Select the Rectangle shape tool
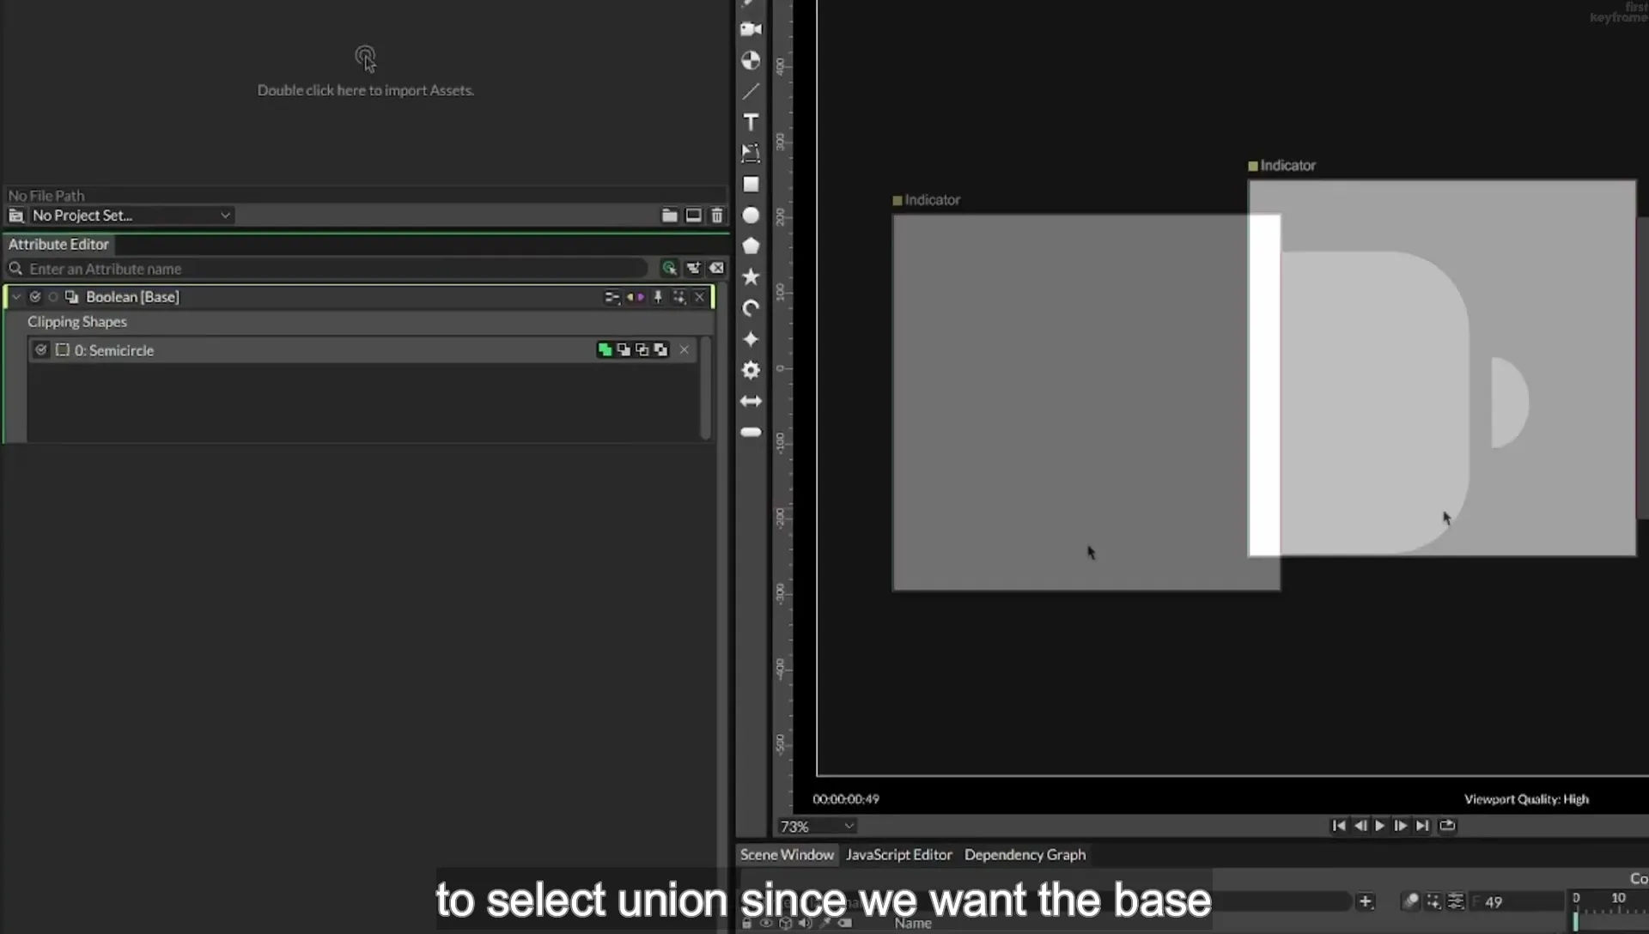Image resolution: width=1649 pixels, height=934 pixels. (751, 185)
